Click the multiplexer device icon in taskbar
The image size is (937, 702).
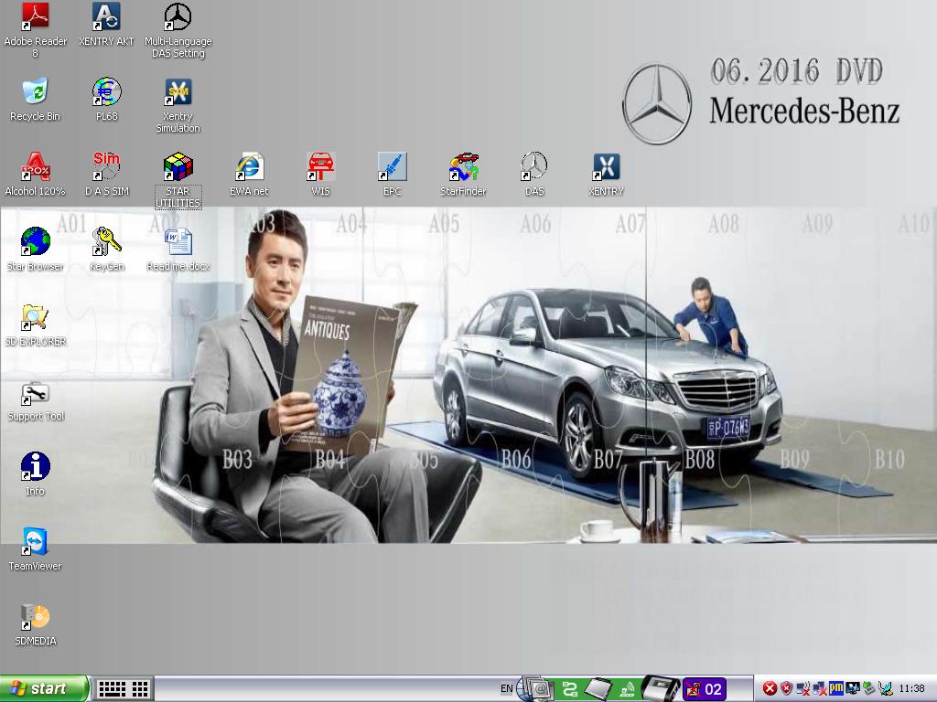[x=661, y=689]
